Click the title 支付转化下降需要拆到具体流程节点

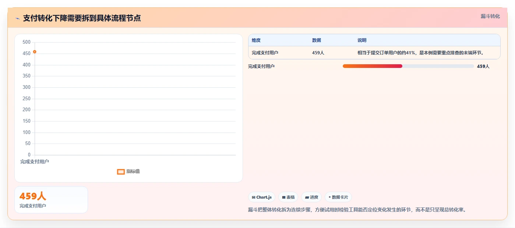pyautogui.click(x=82, y=18)
